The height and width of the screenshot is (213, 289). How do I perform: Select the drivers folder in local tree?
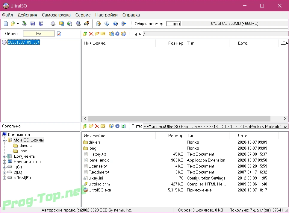click(x=25, y=145)
